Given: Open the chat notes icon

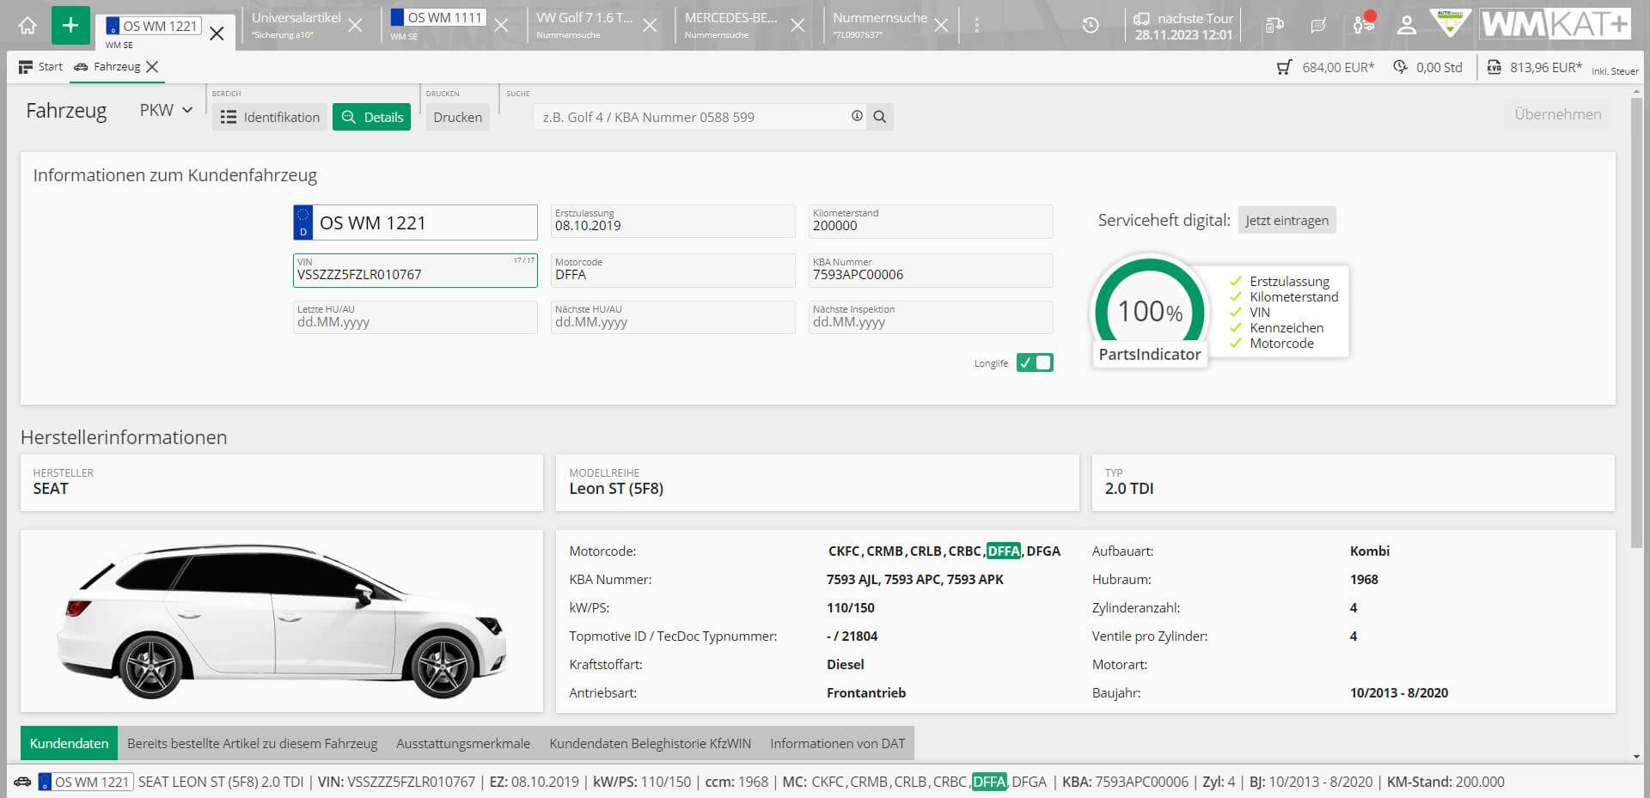Looking at the screenshot, I should 1318,26.
